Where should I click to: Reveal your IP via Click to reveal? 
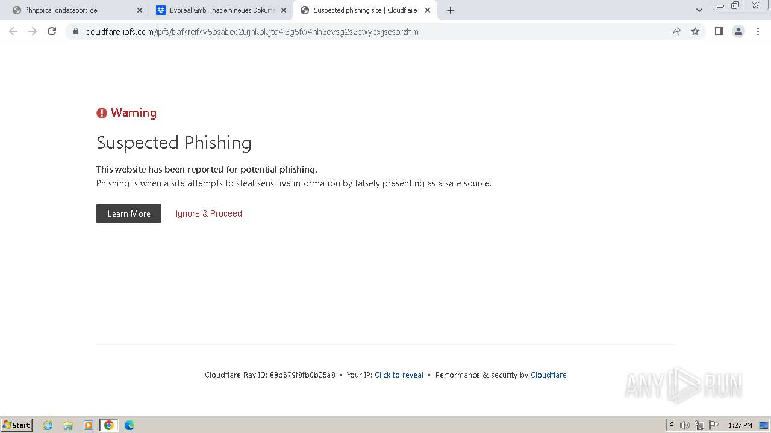pos(399,375)
